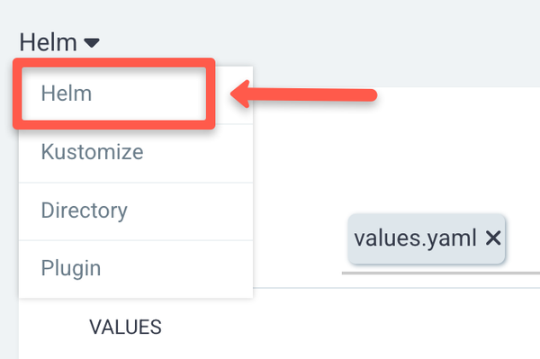Viewport: 540px width, 359px height.
Task: Pick Directory from the dropdown list
Action: (136, 211)
